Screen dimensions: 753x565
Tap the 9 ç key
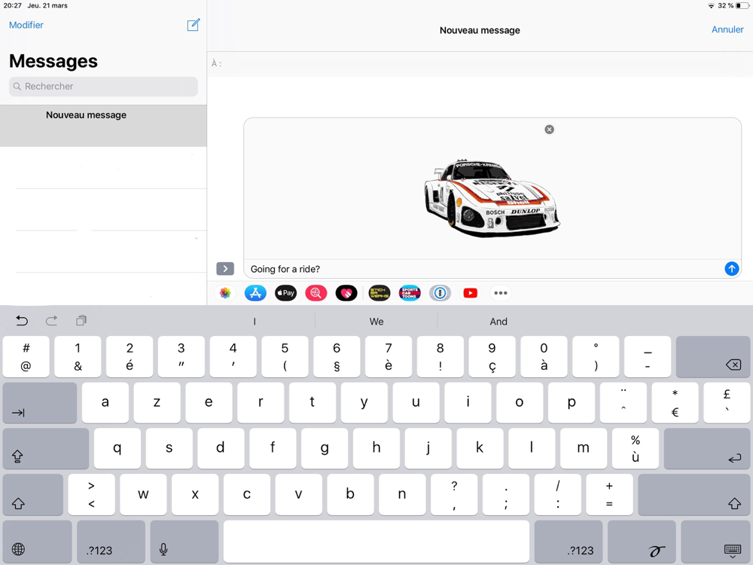click(492, 357)
